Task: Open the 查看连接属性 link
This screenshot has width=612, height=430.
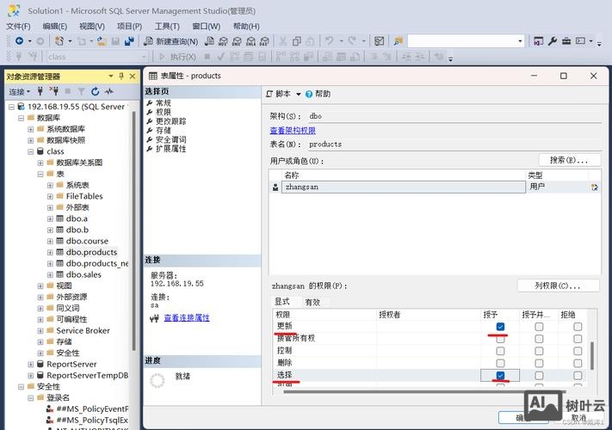Action: (186, 317)
